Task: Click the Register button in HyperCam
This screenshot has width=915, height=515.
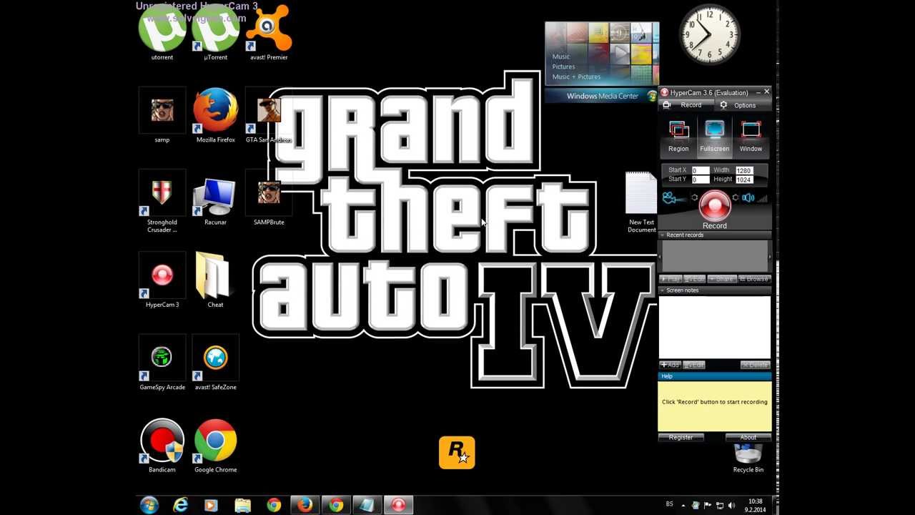Action: click(x=681, y=437)
